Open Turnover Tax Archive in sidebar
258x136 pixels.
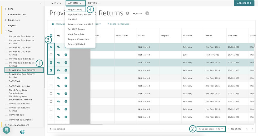(21, 120)
